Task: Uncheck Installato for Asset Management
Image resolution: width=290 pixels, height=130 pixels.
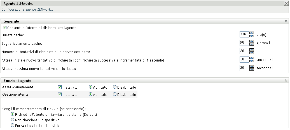Action: [x=60, y=87]
